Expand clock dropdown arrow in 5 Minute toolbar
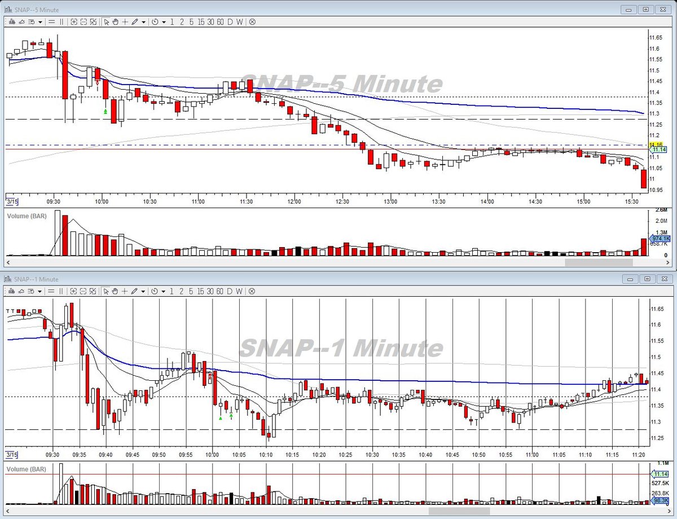677x519 pixels. (x=164, y=22)
